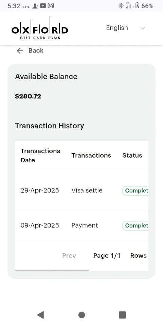Screen dimensions: 163x326
Task: Open the Rows per page selector
Action: pos(139,255)
